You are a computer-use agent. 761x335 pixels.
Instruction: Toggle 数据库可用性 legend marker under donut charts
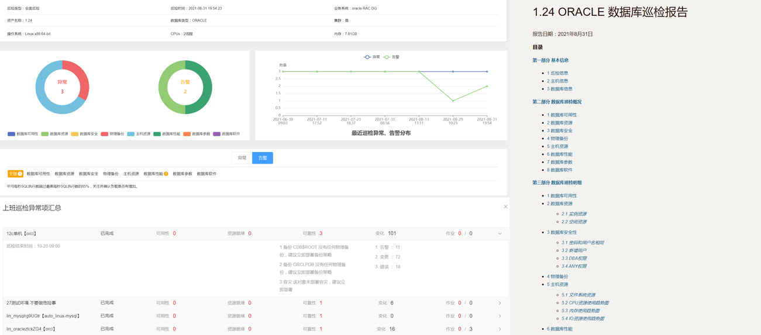coord(12,134)
